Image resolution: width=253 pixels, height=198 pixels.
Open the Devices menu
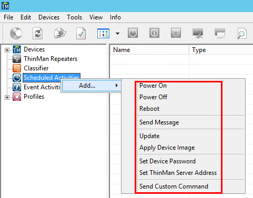[49, 17]
